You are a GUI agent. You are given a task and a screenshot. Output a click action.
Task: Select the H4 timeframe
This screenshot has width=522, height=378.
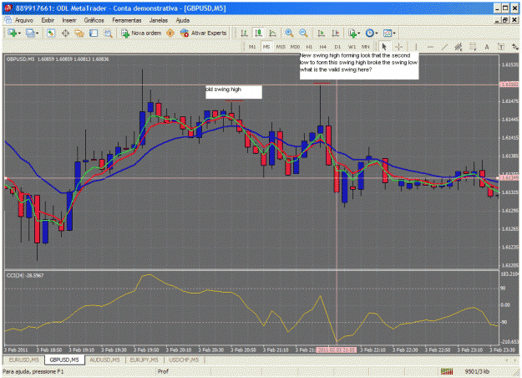pos(322,47)
